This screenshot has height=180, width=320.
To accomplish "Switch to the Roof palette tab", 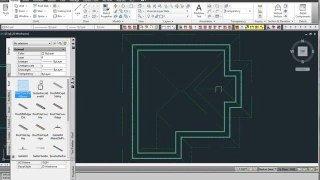I will [9, 83].
